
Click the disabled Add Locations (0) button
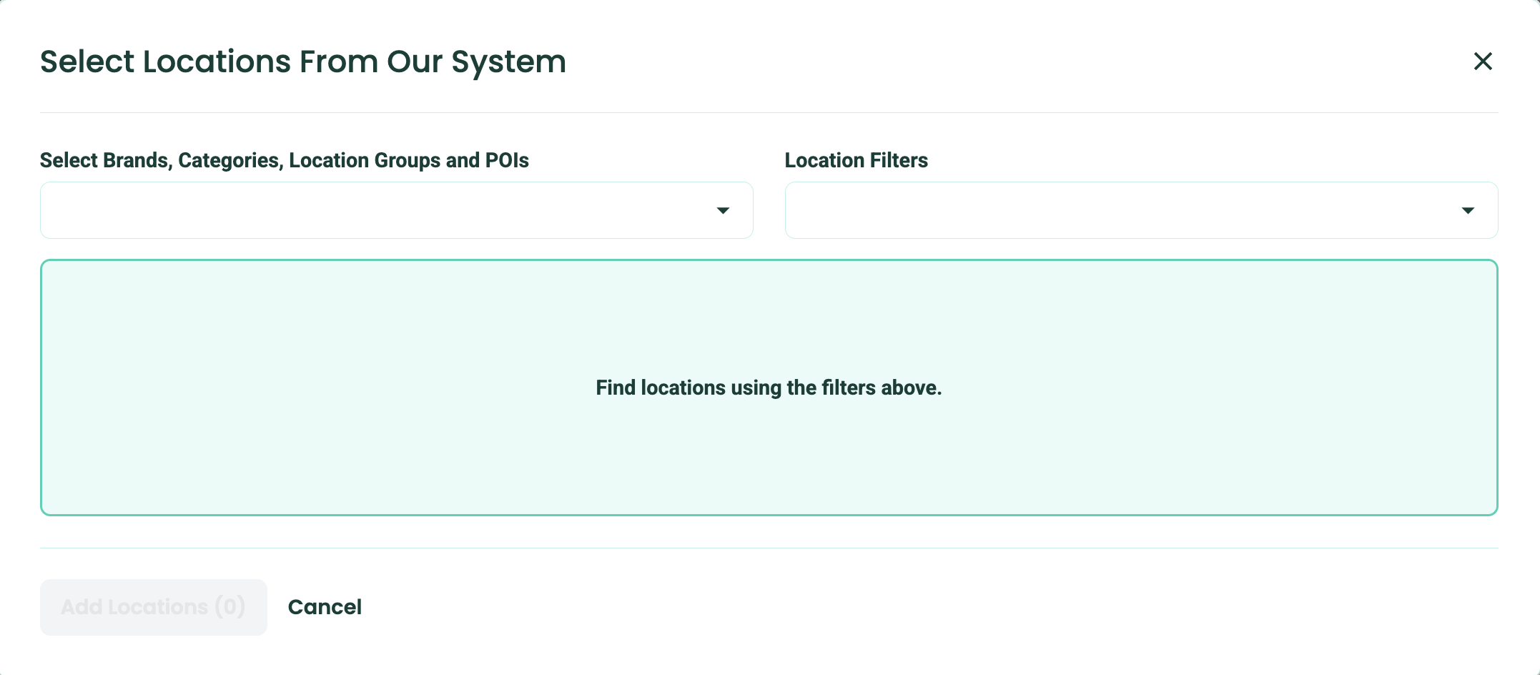point(154,607)
